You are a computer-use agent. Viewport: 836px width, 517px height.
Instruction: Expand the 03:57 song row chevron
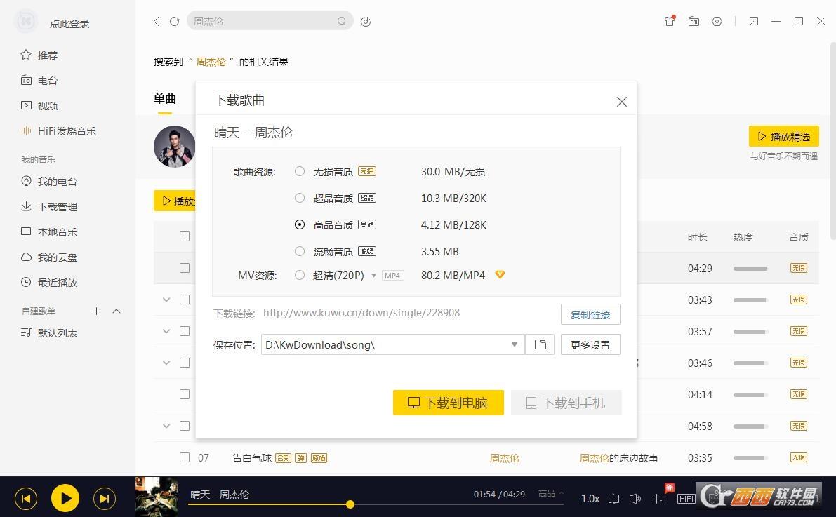tap(166, 331)
